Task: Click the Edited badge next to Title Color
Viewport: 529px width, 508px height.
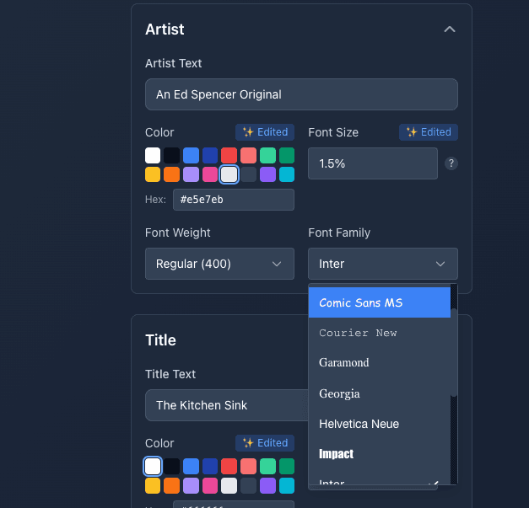Action: (265, 443)
